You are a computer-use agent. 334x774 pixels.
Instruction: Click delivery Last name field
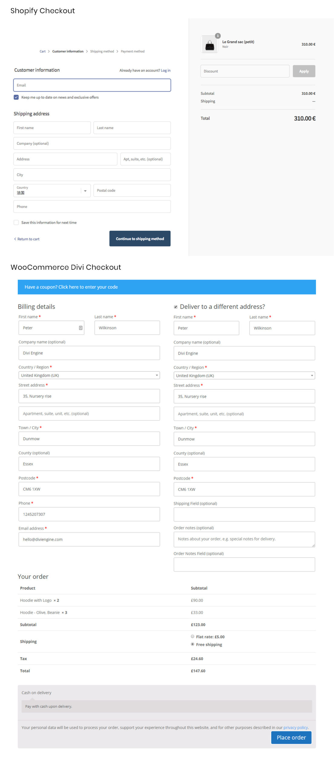[282, 328]
